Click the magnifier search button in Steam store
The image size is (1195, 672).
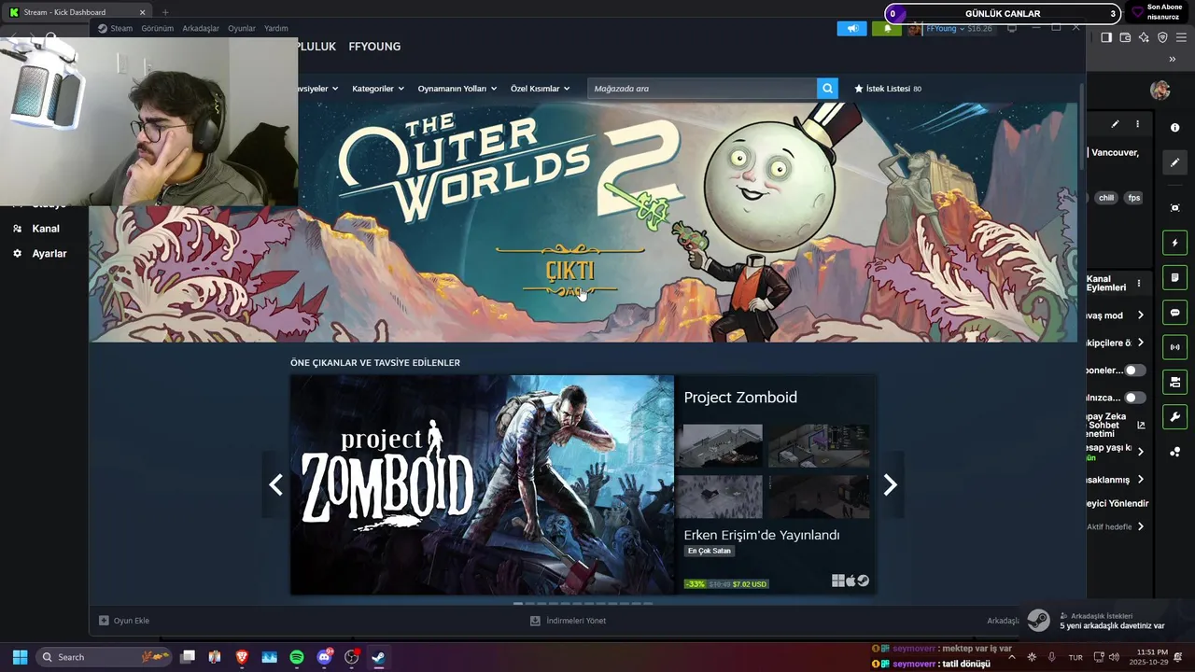827,89
